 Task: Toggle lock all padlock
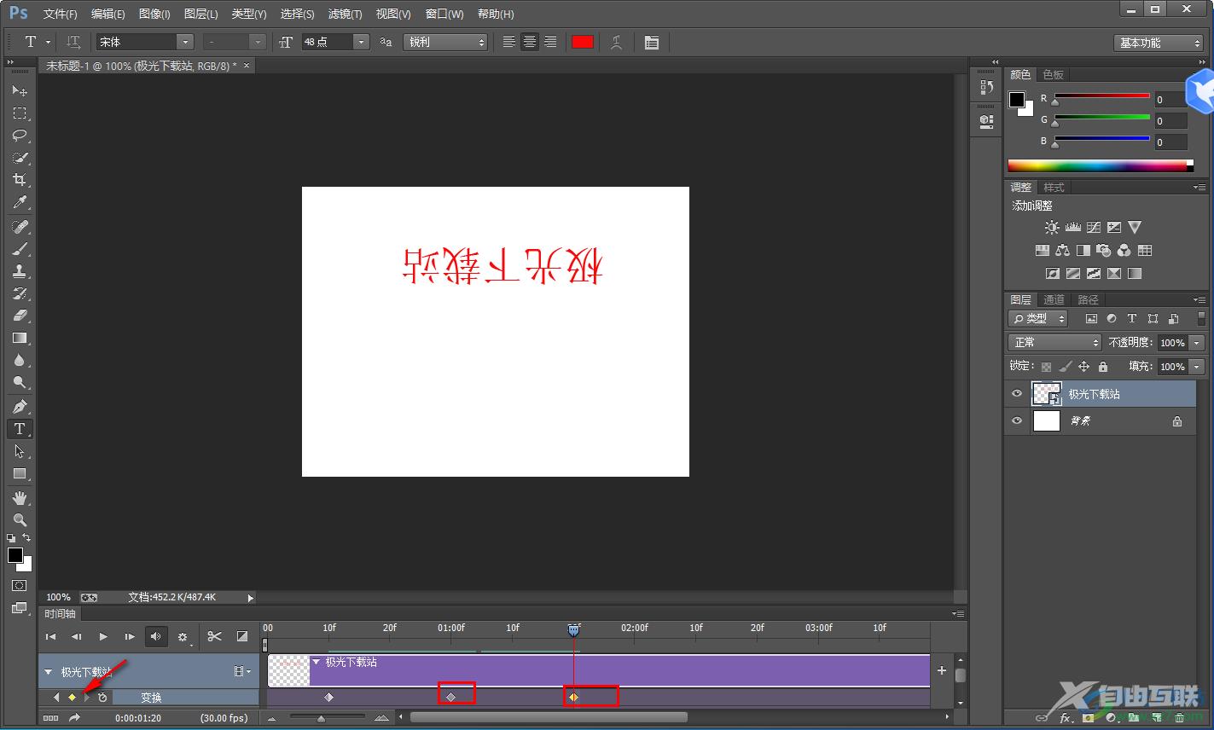pos(1103,367)
